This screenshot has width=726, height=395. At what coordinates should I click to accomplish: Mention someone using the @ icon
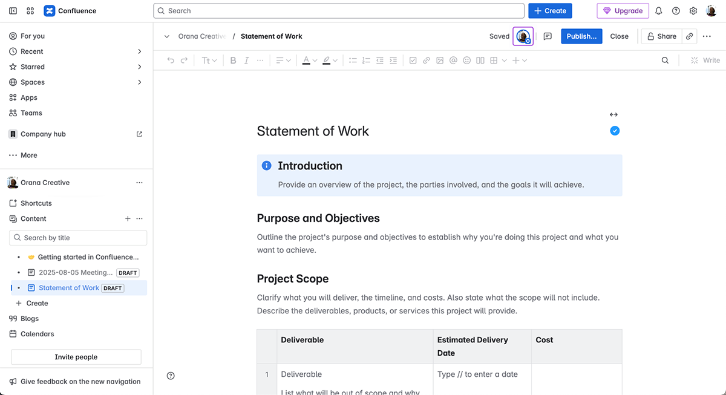coord(453,60)
